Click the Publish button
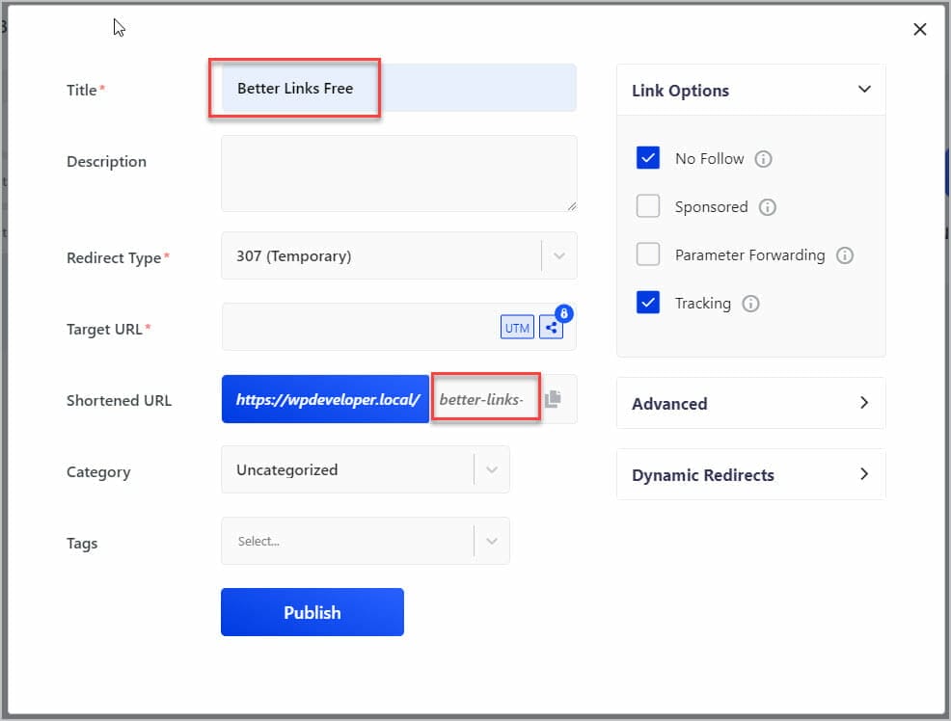The width and height of the screenshot is (951, 721). coord(312,612)
